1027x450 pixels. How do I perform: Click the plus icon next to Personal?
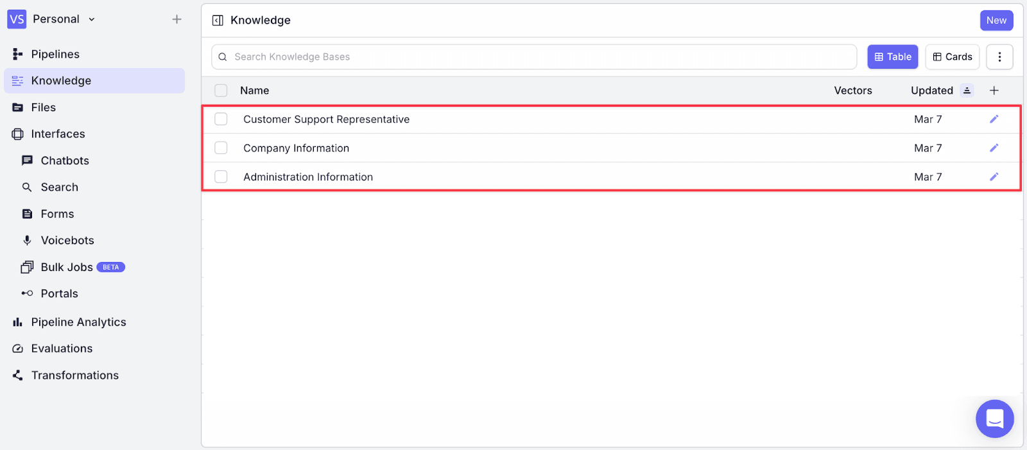177,19
